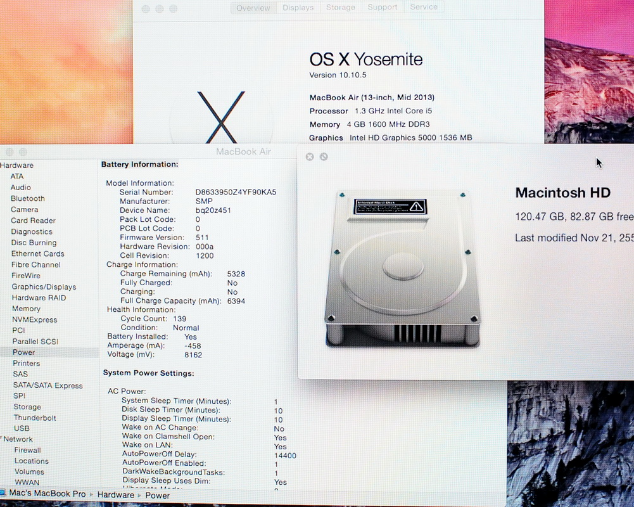This screenshot has width=634, height=507.
Task: Click Mac's MacBook Pro in path bar
Action: coord(48,494)
